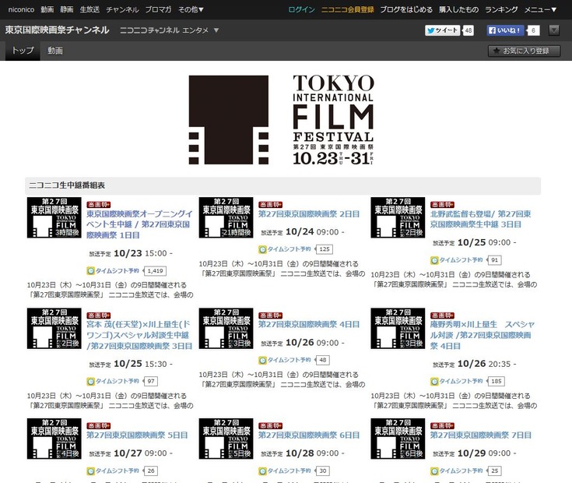Image resolution: width=572 pixels, height=483 pixels.
Task: Expand the ニコニコチャンネル エンタメ dropdown arrow
Action: click(216, 30)
